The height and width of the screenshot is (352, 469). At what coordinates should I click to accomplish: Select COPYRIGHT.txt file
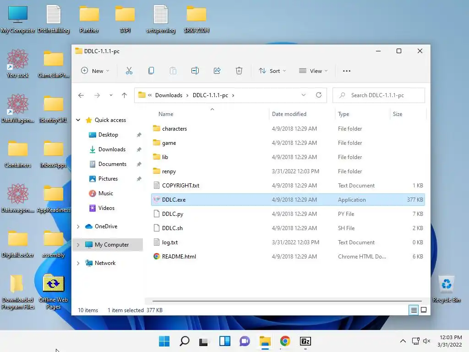[x=288, y=186]
